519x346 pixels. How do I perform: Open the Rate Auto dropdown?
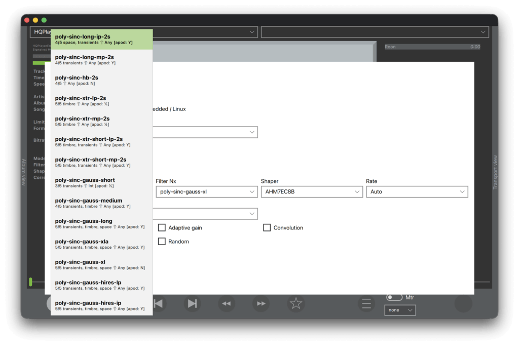click(417, 192)
